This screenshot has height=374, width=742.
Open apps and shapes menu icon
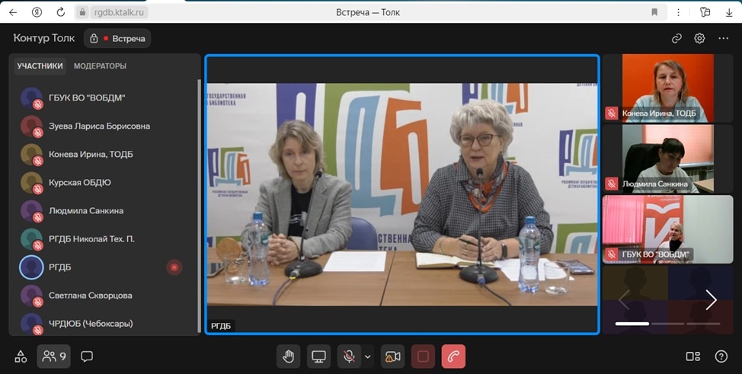pyautogui.click(x=21, y=356)
